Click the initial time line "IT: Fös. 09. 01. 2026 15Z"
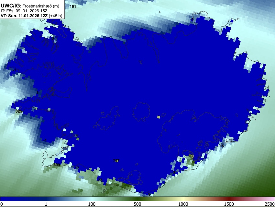This screenshot has width=275, height=207. pyautogui.click(x=24, y=11)
